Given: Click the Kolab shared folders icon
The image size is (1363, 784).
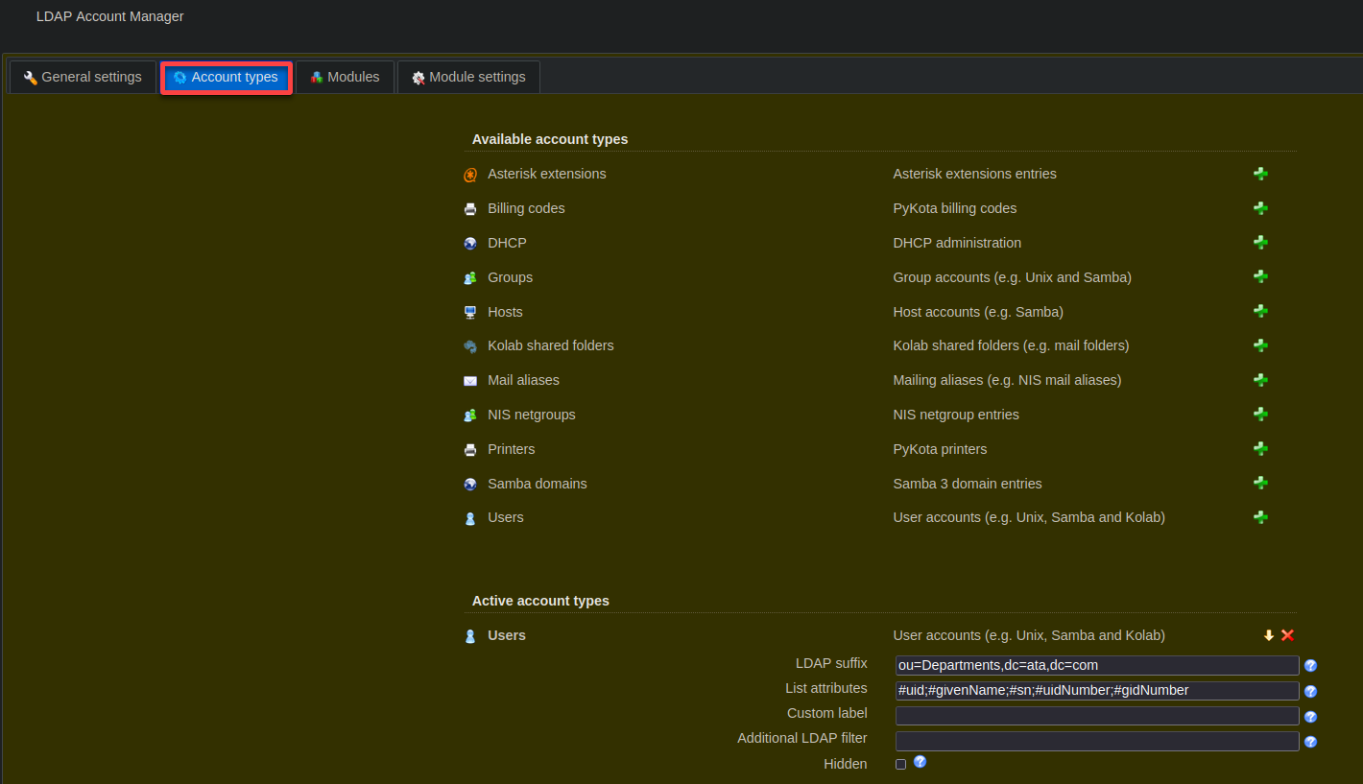Looking at the screenshot, I should pyautogui.click(x=470, y=346).
